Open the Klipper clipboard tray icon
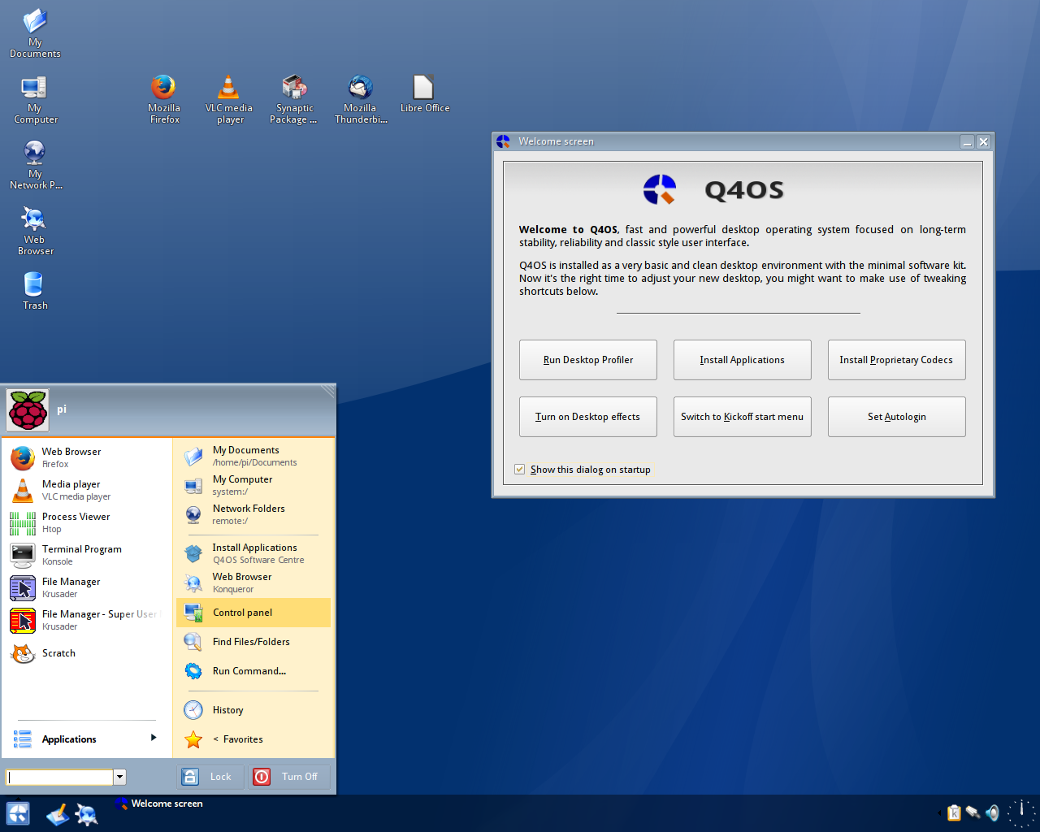 click(955, 812)
